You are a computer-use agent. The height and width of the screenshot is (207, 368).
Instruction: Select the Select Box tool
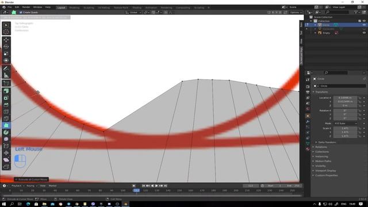pos(6,25)
